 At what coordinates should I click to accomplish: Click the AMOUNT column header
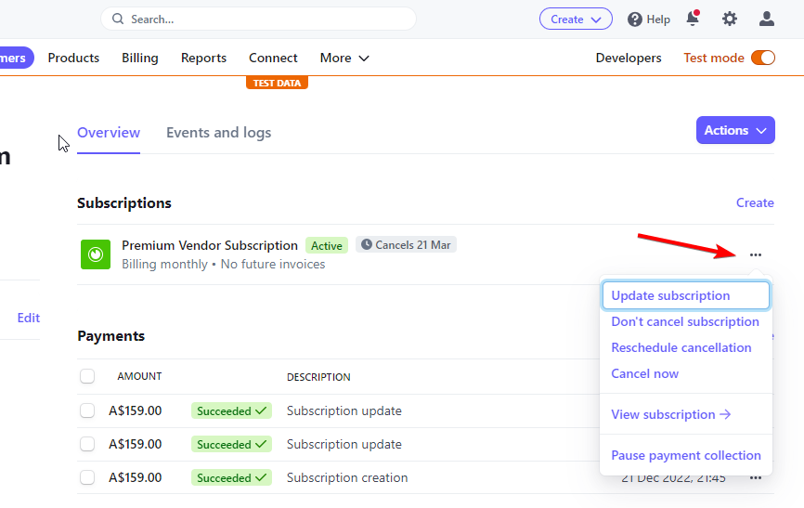click(x=139, y=376)
